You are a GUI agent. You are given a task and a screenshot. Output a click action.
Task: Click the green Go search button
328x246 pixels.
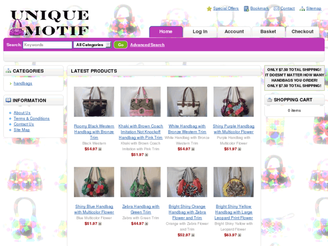(121, 45)
